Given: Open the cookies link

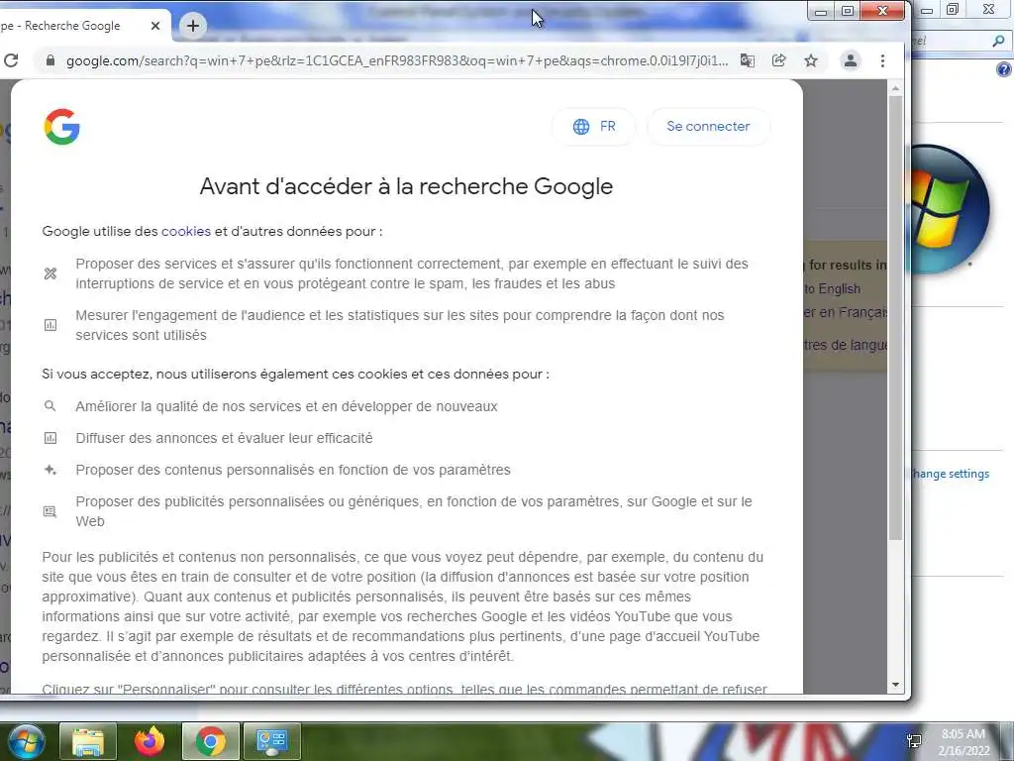Looking at the screenshot, I should tap(186, 231).
